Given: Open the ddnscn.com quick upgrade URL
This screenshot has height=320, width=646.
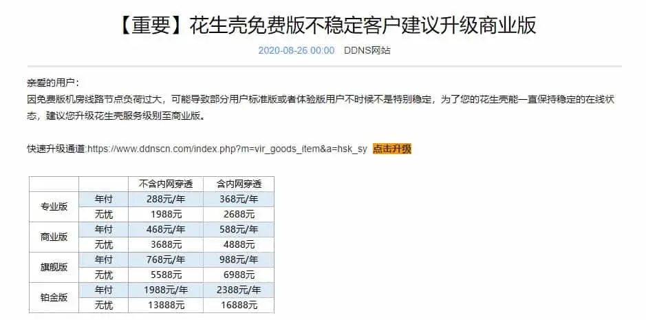Looking at the screenshot, I should click(x=227, y=149).
